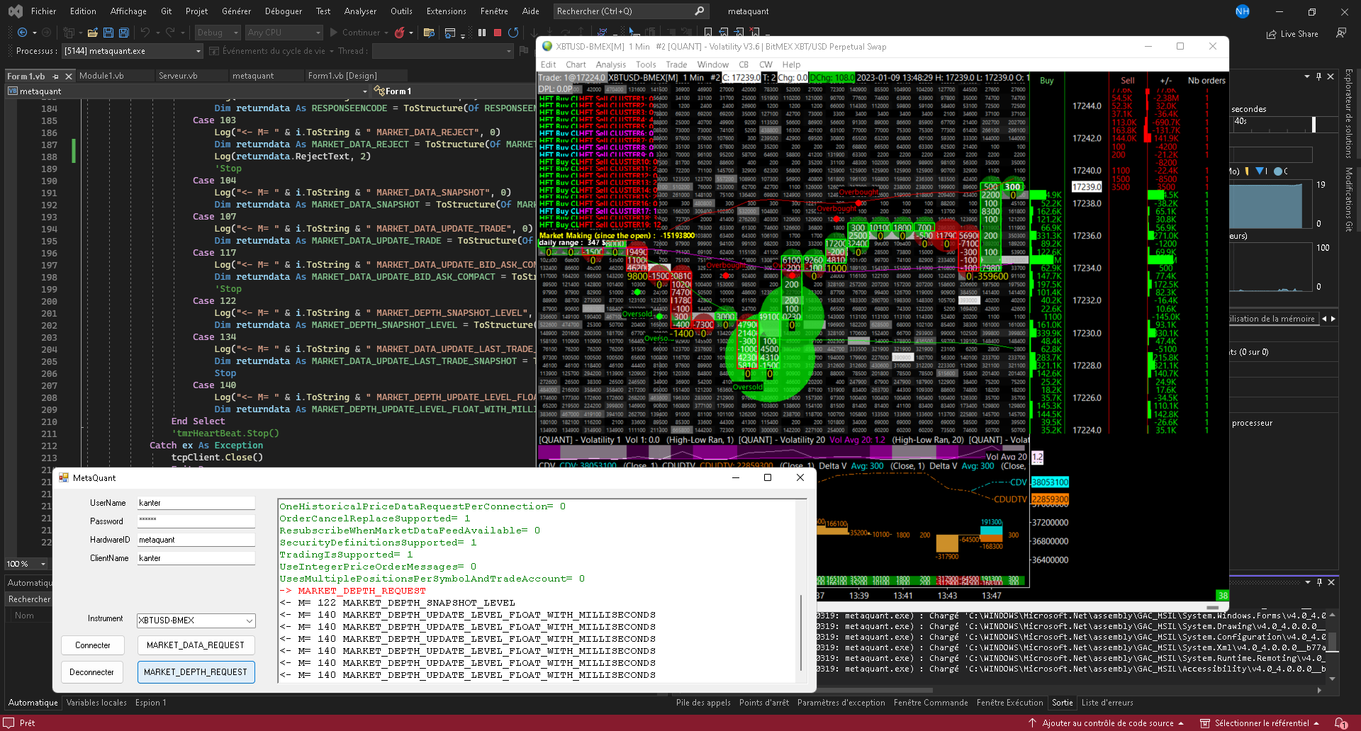1361x731 pixels.
Task: Open the Debug configuration dropdown
Action: coord(218,33)
